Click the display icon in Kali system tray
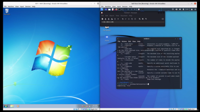 click(173, 9)
